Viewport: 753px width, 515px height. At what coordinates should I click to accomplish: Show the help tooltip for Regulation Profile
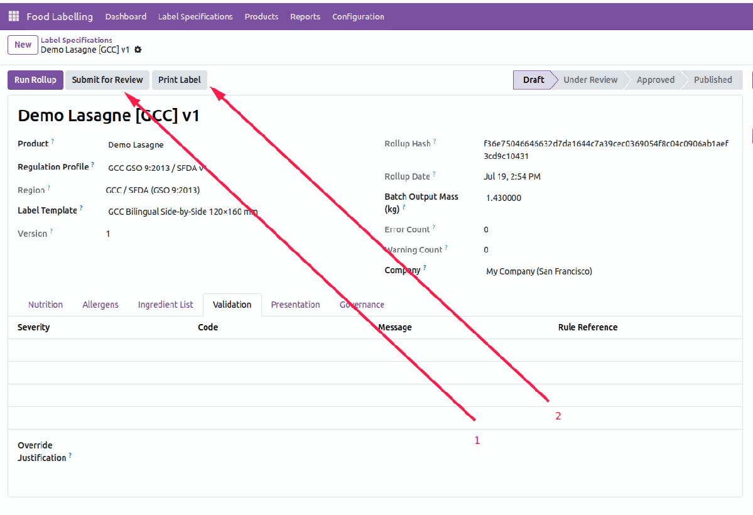pyautogui.click(x=93, y=165)
